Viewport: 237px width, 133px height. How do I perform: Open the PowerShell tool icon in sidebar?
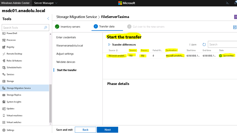pos(4,33)
